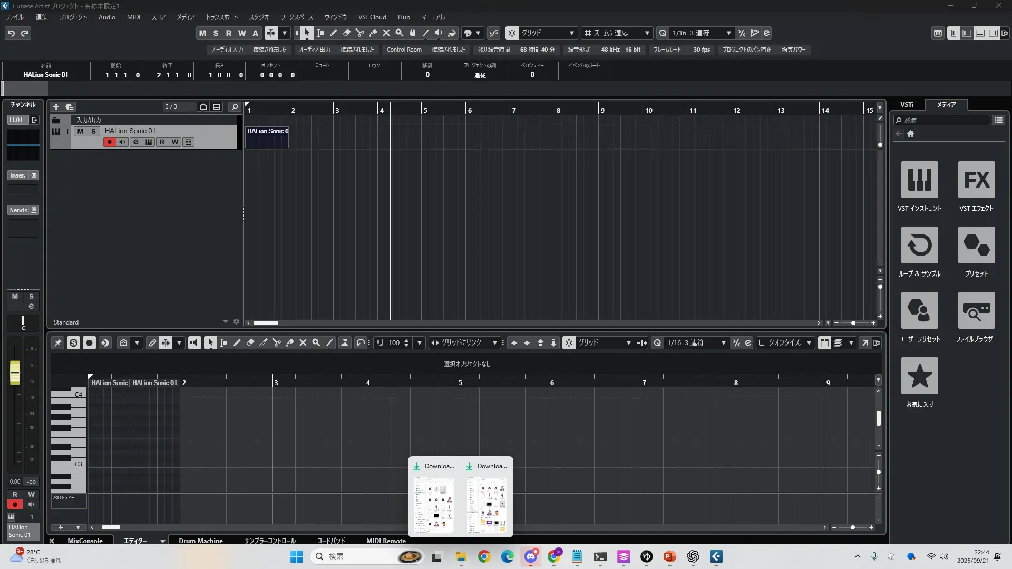Toggle the Snap on/off button in toolbar
Screen dimensions: 1012x569
[x=512, y=33]
